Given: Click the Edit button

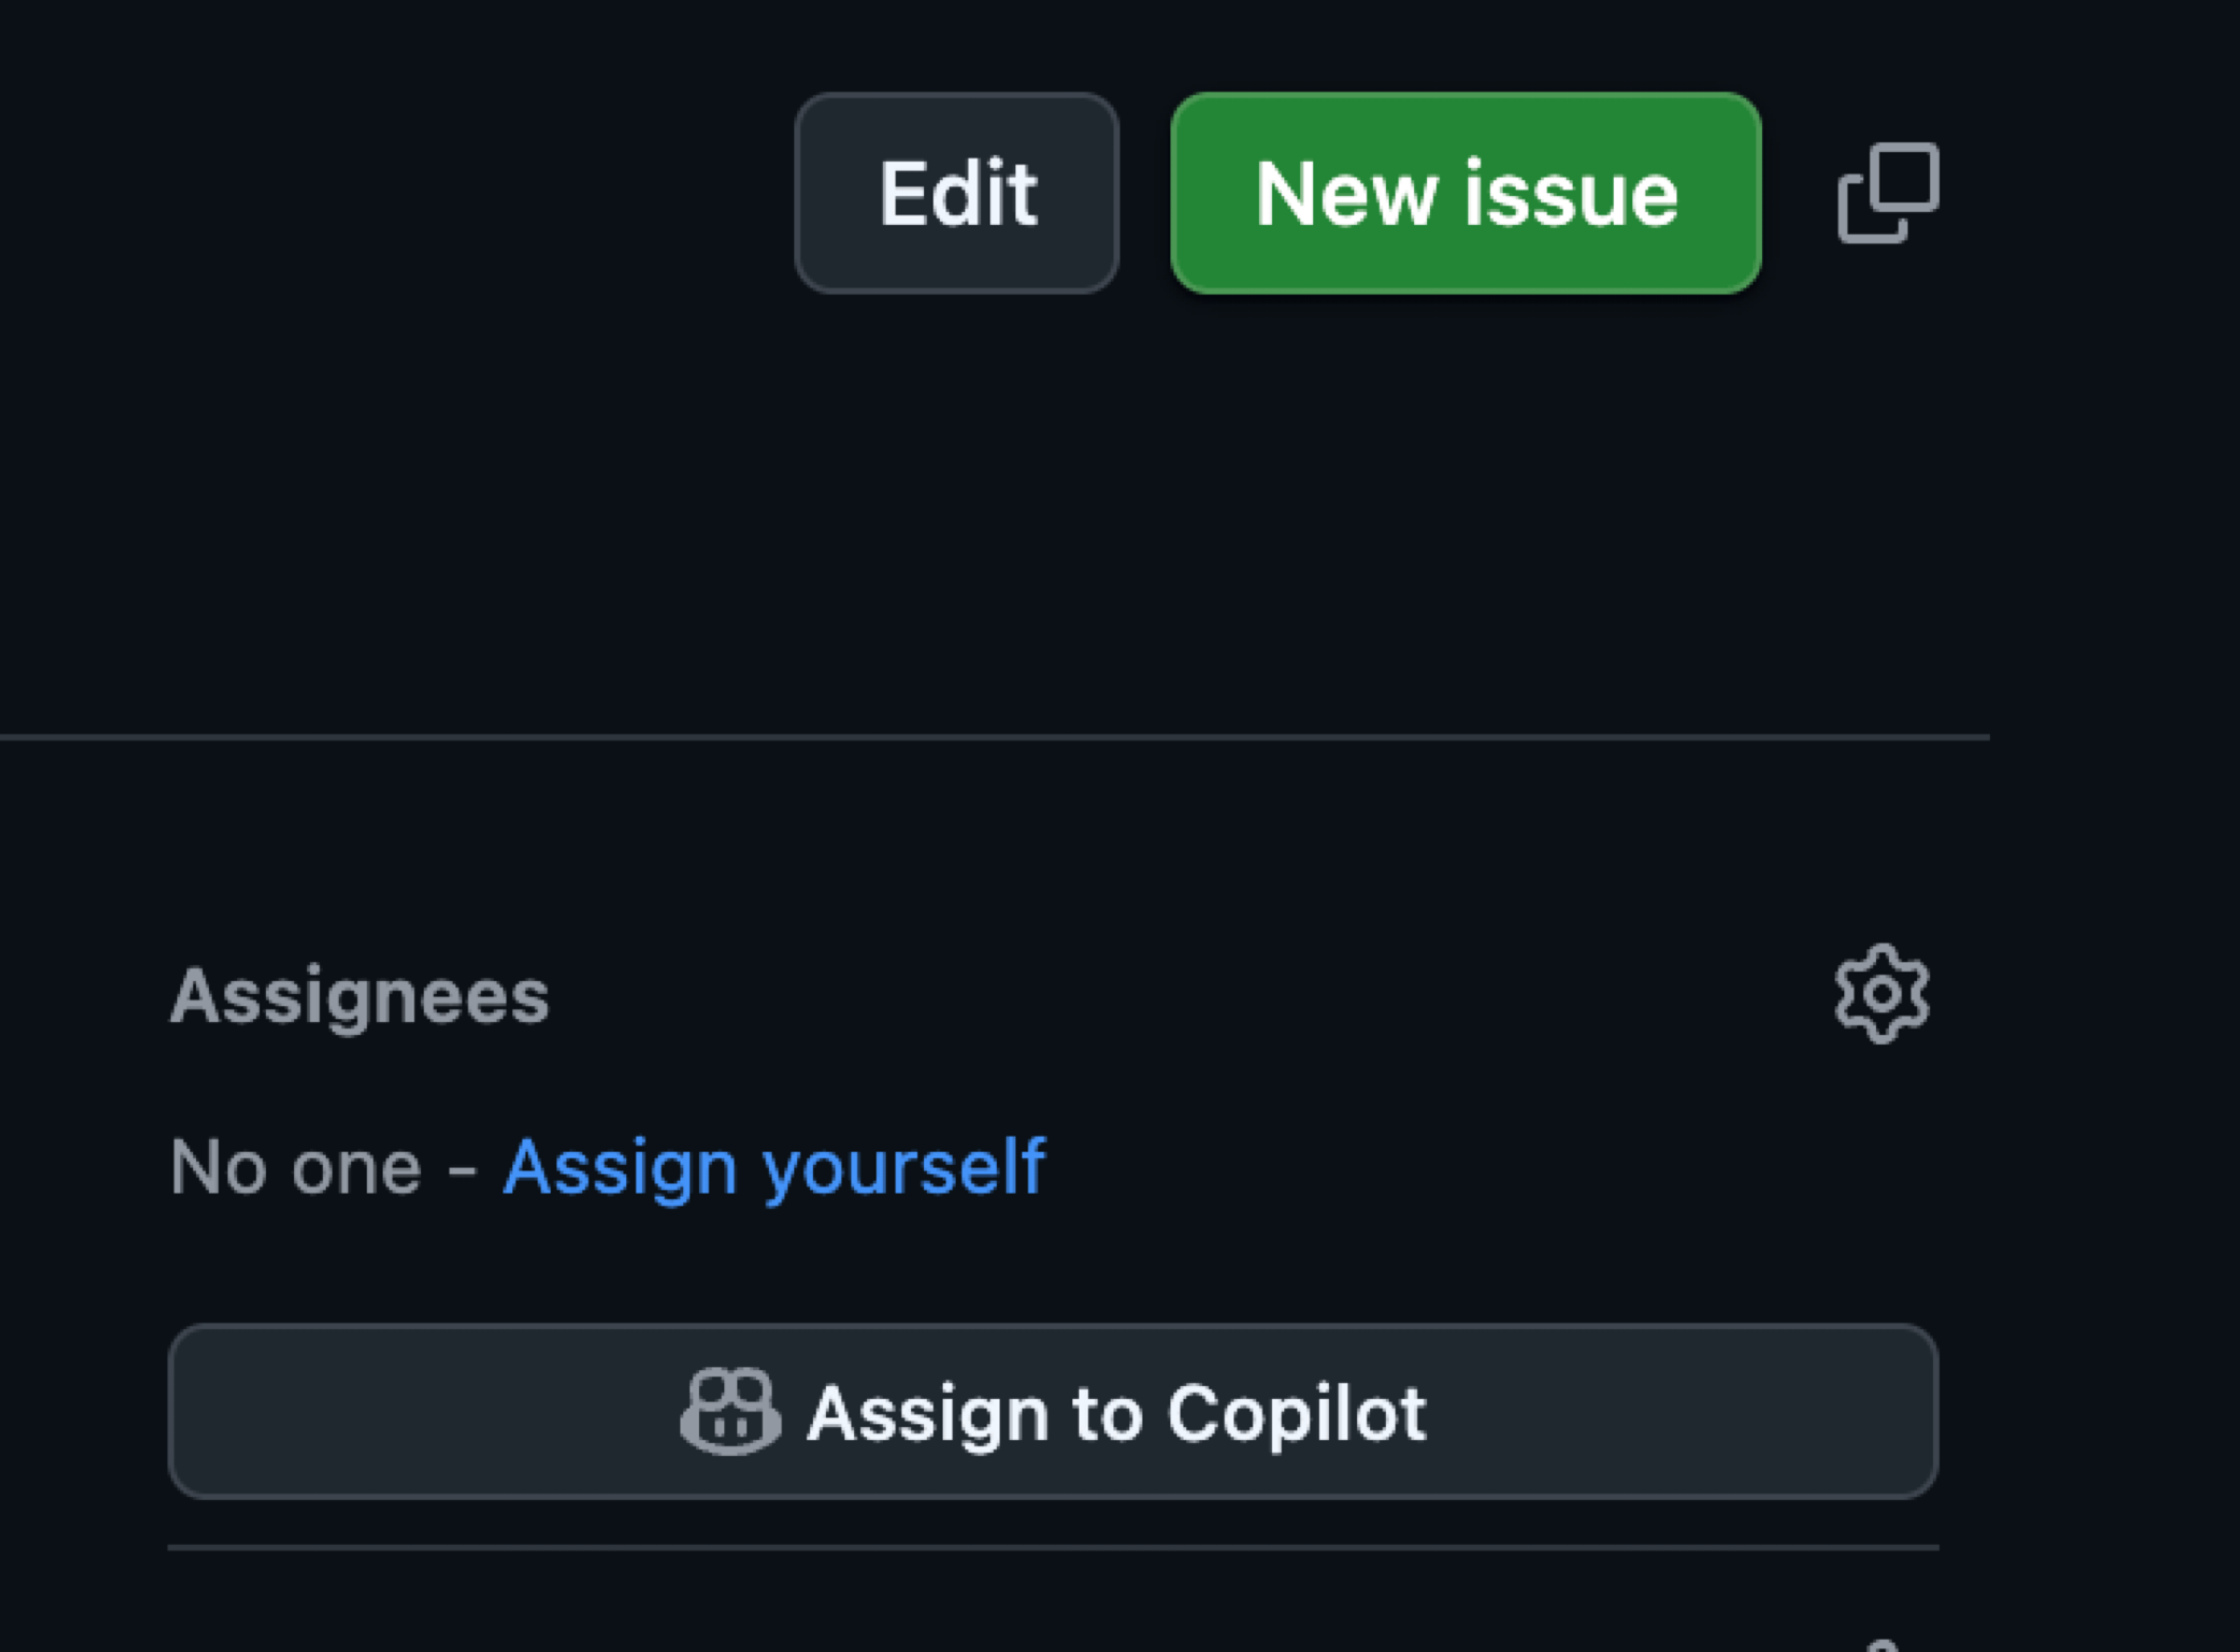Looking at the screenshot, I should point(957,193).
